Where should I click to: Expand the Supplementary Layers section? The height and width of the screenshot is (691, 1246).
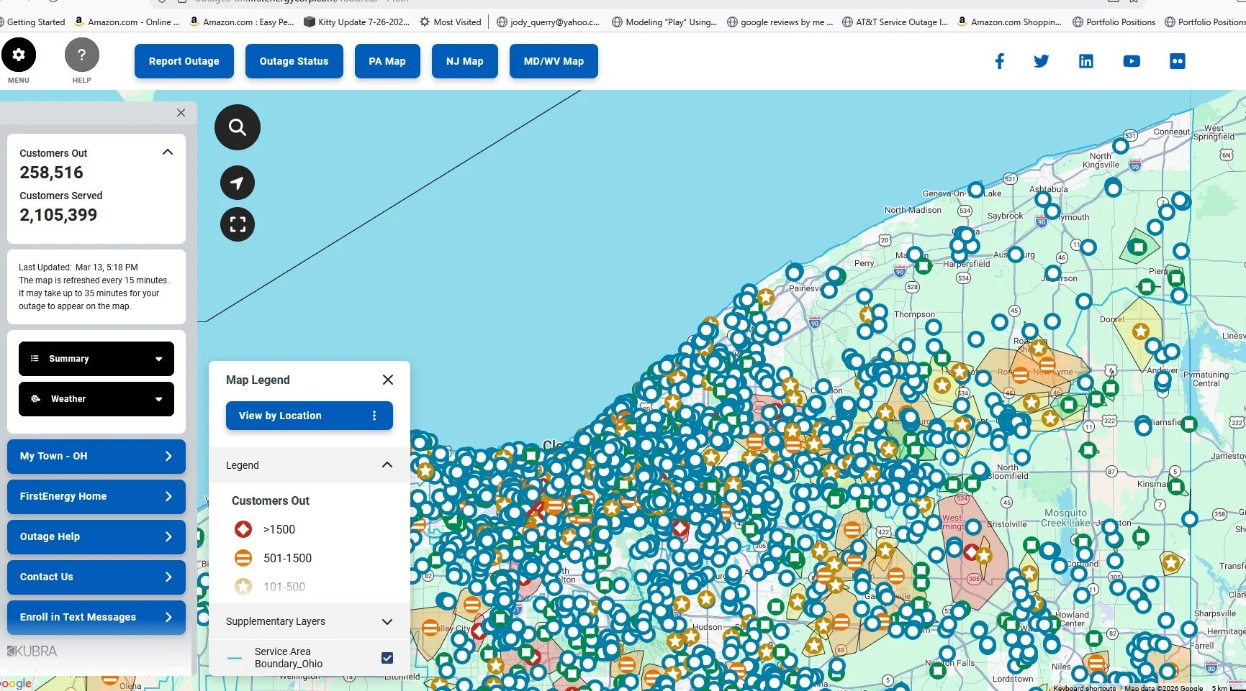pyautogui.click(x=387, y=621)
